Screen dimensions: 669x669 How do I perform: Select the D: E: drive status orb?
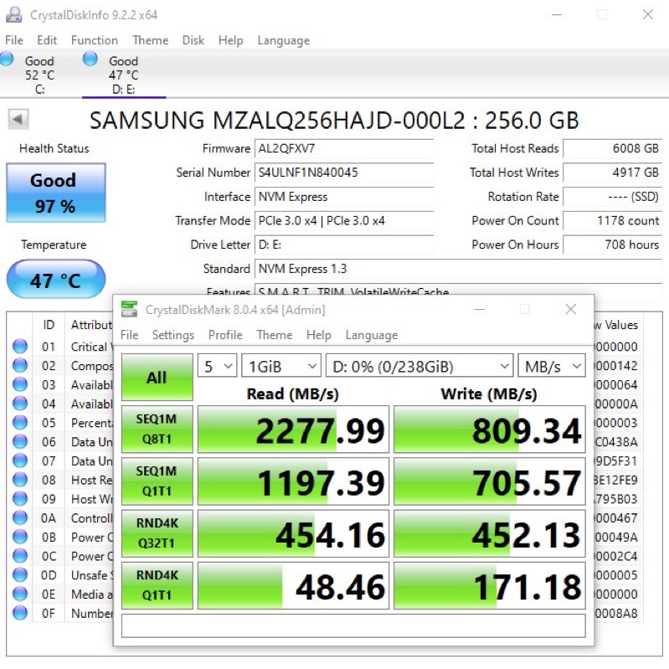(x=90, y=59)
